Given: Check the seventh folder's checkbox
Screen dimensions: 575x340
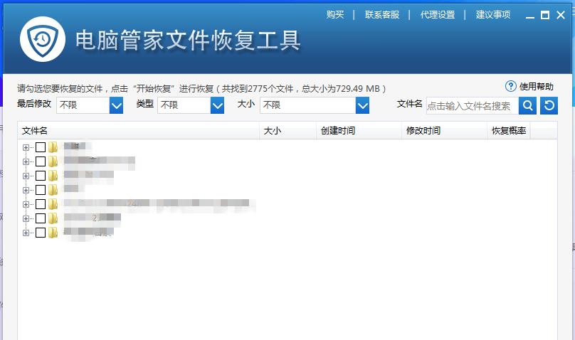Looking at the screenshot, I should tap(41, 233).
